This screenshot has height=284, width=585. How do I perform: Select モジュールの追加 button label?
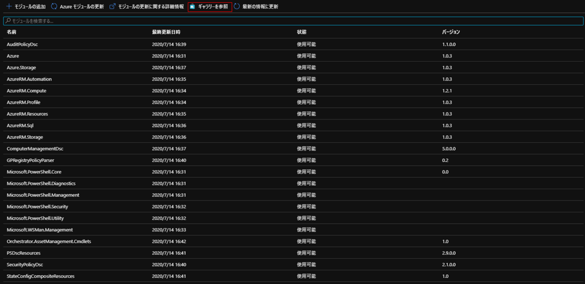pyautogui.click(x=30, y=6)
